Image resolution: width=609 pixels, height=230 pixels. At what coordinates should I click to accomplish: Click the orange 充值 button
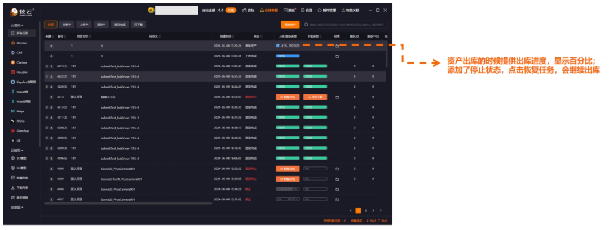click(x=231, y=11)
